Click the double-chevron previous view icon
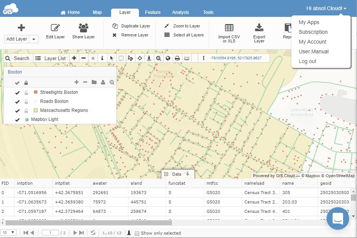This screenshot has width=357, height=238. pyautogui.click(x=93, y=58)
